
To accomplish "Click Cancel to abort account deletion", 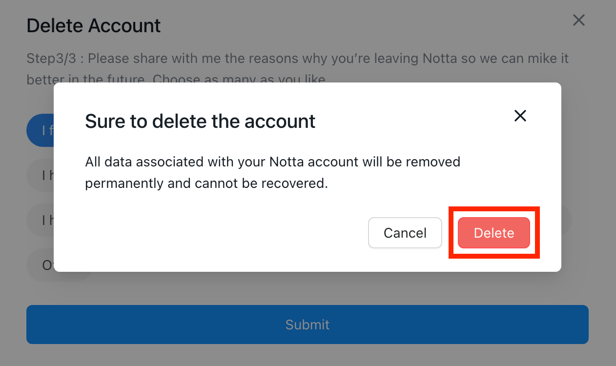I will pos(405,233).
